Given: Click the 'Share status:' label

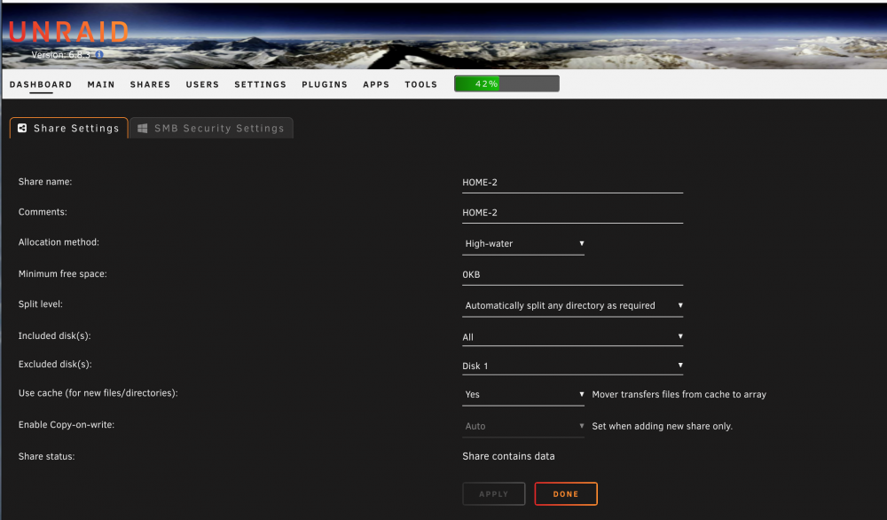Looking at the screenshot, I should click(x=46, y=456).
